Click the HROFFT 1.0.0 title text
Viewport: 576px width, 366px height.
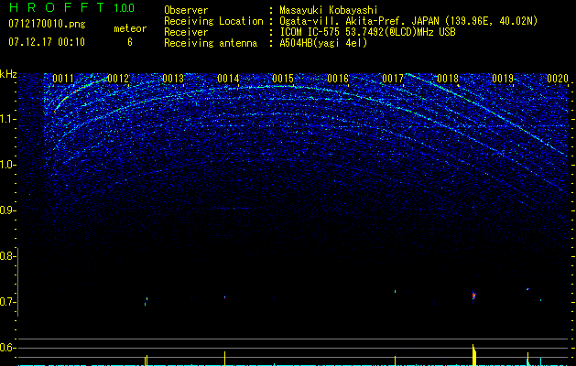click(x=71, y=7)
